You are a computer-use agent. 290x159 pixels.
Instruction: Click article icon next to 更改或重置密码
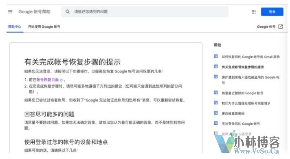(215, 113)
